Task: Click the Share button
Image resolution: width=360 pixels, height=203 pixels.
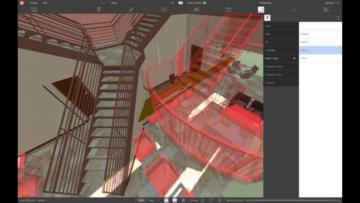Action: coord(114,3)
